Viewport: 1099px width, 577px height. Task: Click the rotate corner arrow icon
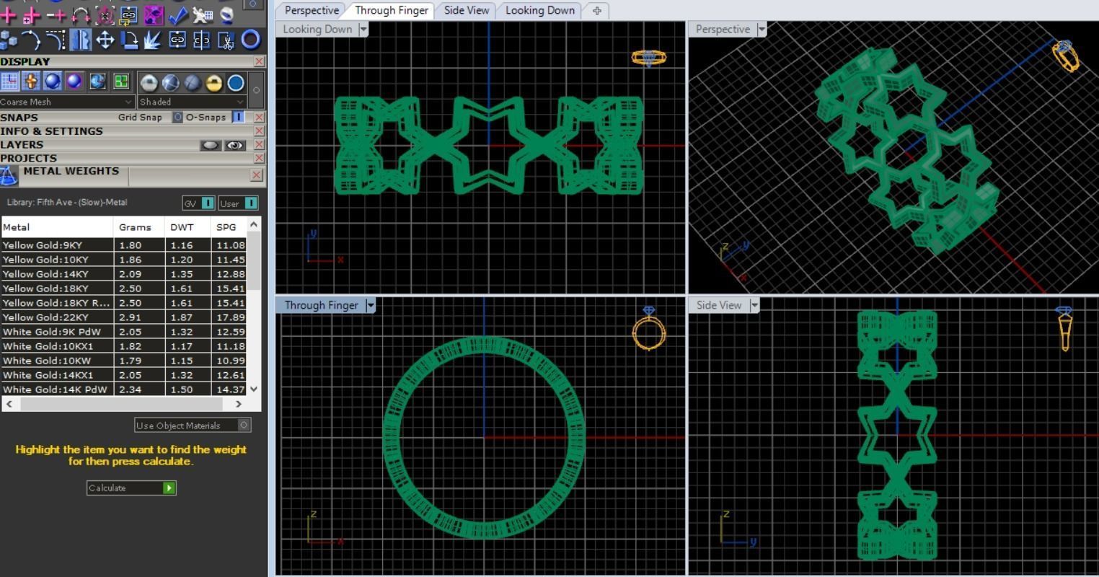point(129,40)
